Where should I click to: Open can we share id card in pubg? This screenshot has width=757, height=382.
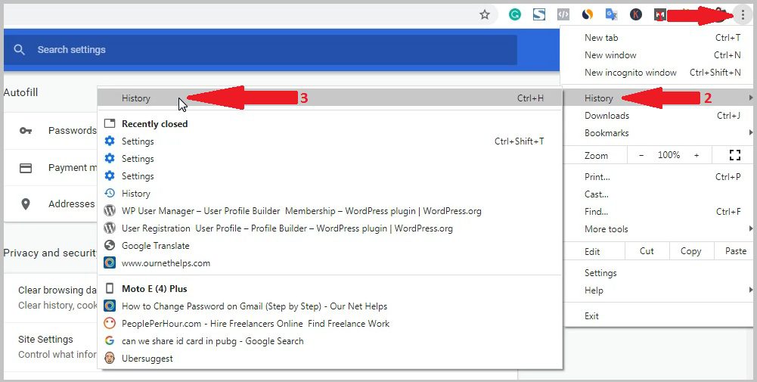point(330,340)
